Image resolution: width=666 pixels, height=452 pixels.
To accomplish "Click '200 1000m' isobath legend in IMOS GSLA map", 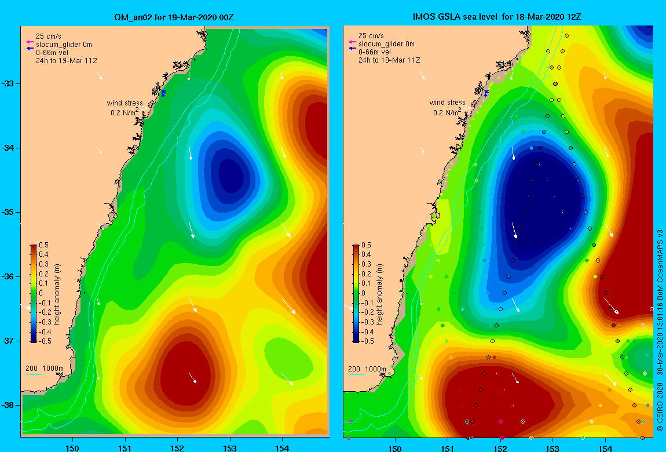I will click(367, 369).
